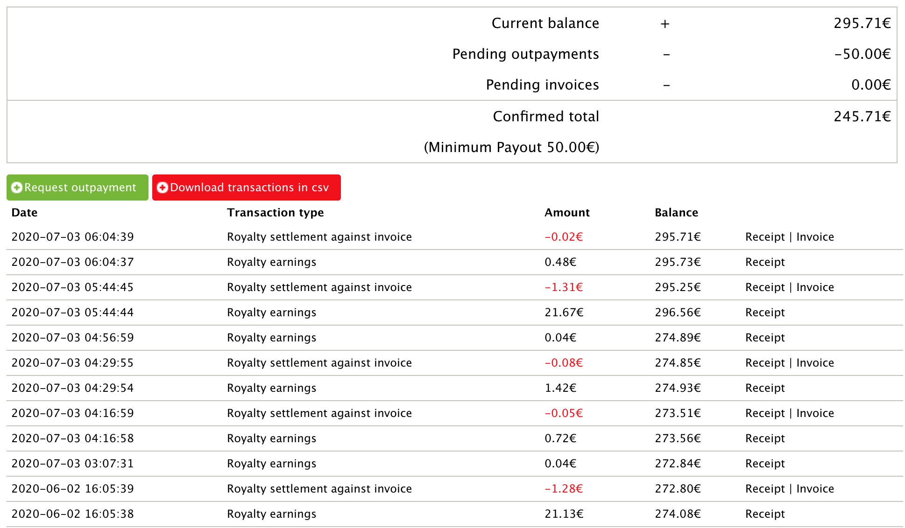This screenshot has height=528, width=905.
Task: Click the 295.73€ balance cell
Action: (678, 262)
